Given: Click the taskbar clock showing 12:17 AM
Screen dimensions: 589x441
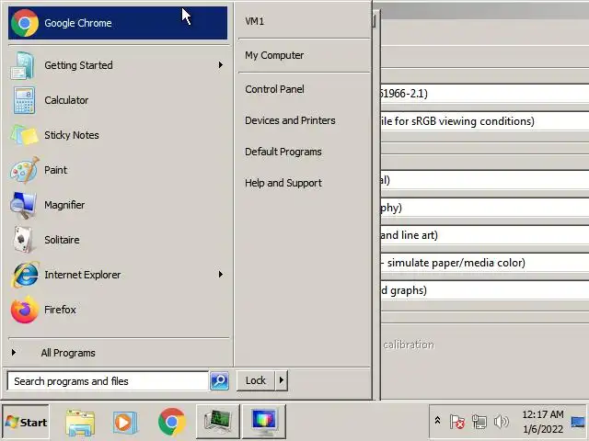Looking at the screenshot, I should [543, 422].
